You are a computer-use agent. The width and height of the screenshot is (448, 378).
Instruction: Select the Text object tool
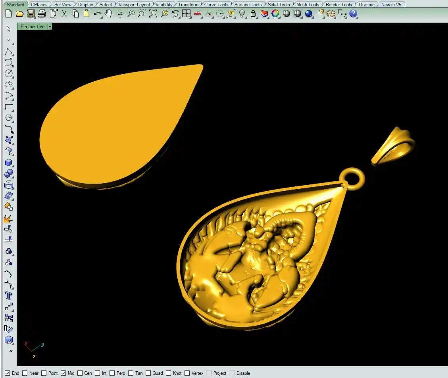8,295
